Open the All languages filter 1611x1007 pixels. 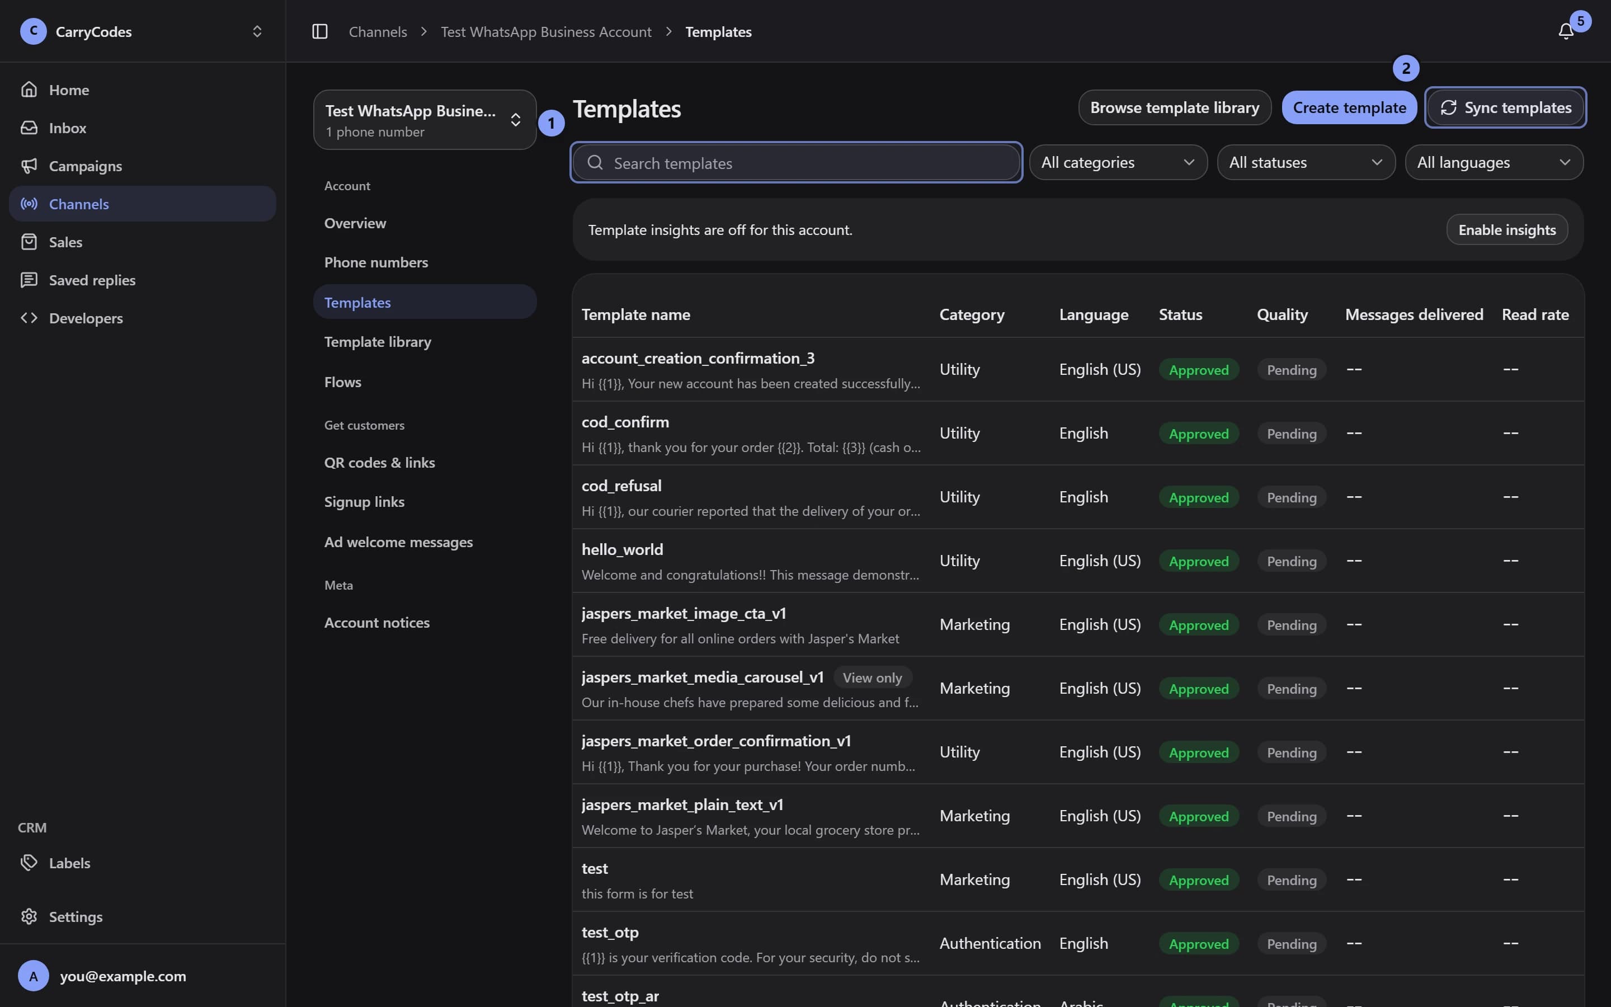1494,162
